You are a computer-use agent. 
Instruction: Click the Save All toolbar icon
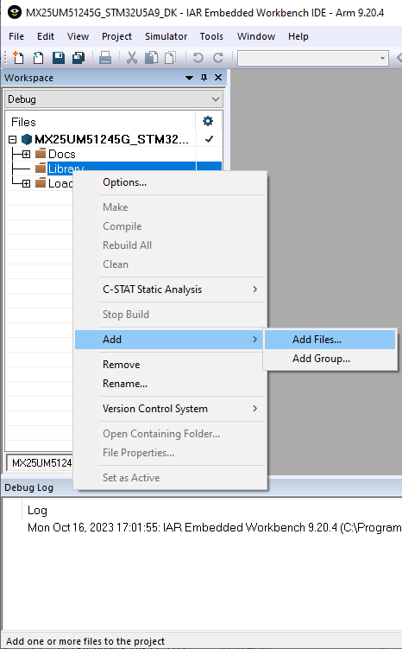point(79,58)
